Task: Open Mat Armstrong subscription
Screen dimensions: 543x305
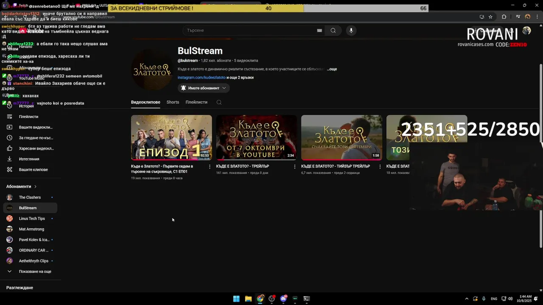Action: (x=30, y=229)
